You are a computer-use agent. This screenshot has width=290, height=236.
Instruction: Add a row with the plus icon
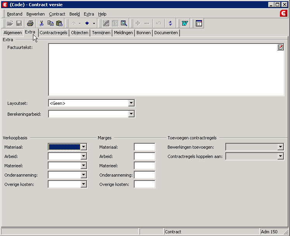(138, 23)
